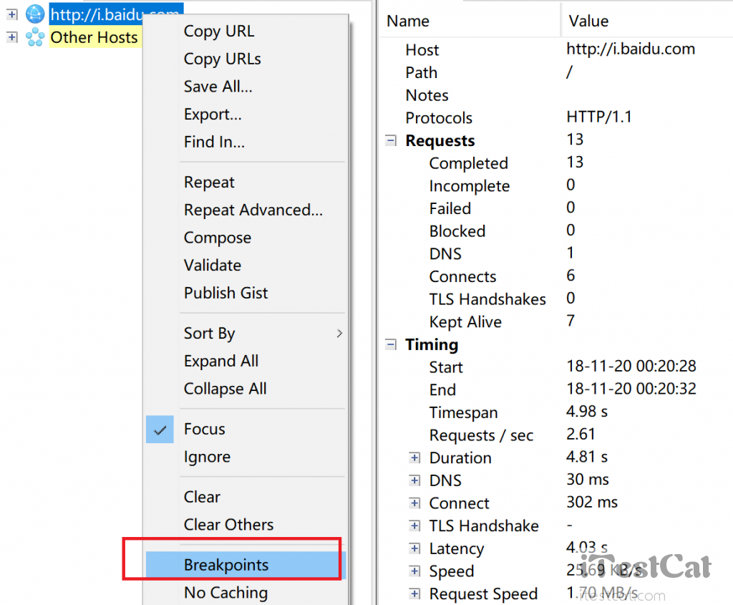733x605 pixels.
Task: Select Validate in the context menu
Action: pyautogui.click(x=246, y=265)
